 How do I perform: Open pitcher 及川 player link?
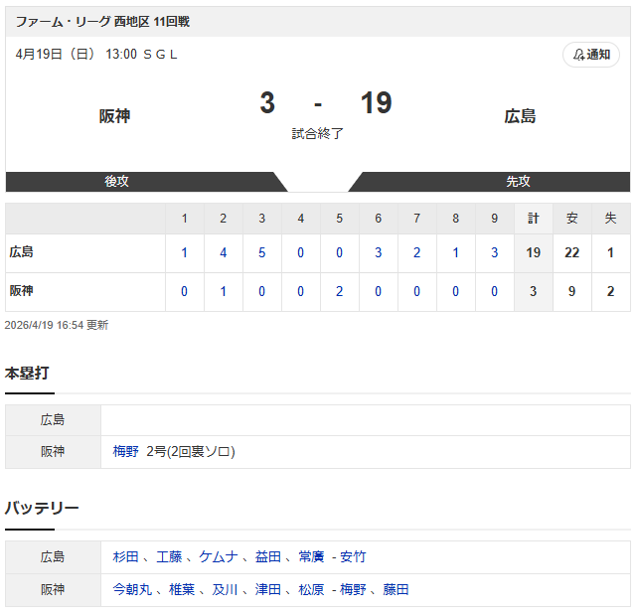click(225, 589)
